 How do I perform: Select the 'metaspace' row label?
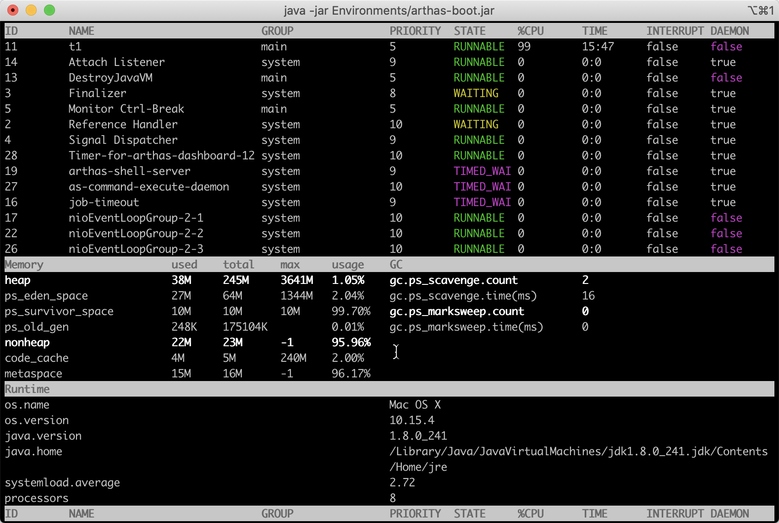pos(33,374)
